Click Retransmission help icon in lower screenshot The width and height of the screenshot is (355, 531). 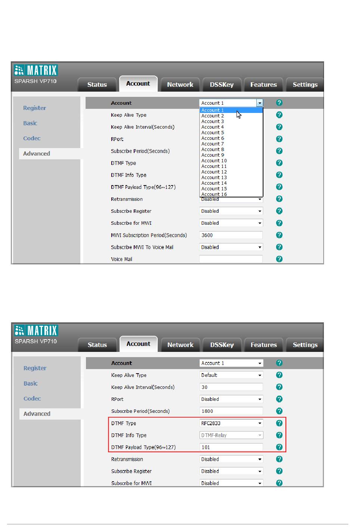[279, 459]
